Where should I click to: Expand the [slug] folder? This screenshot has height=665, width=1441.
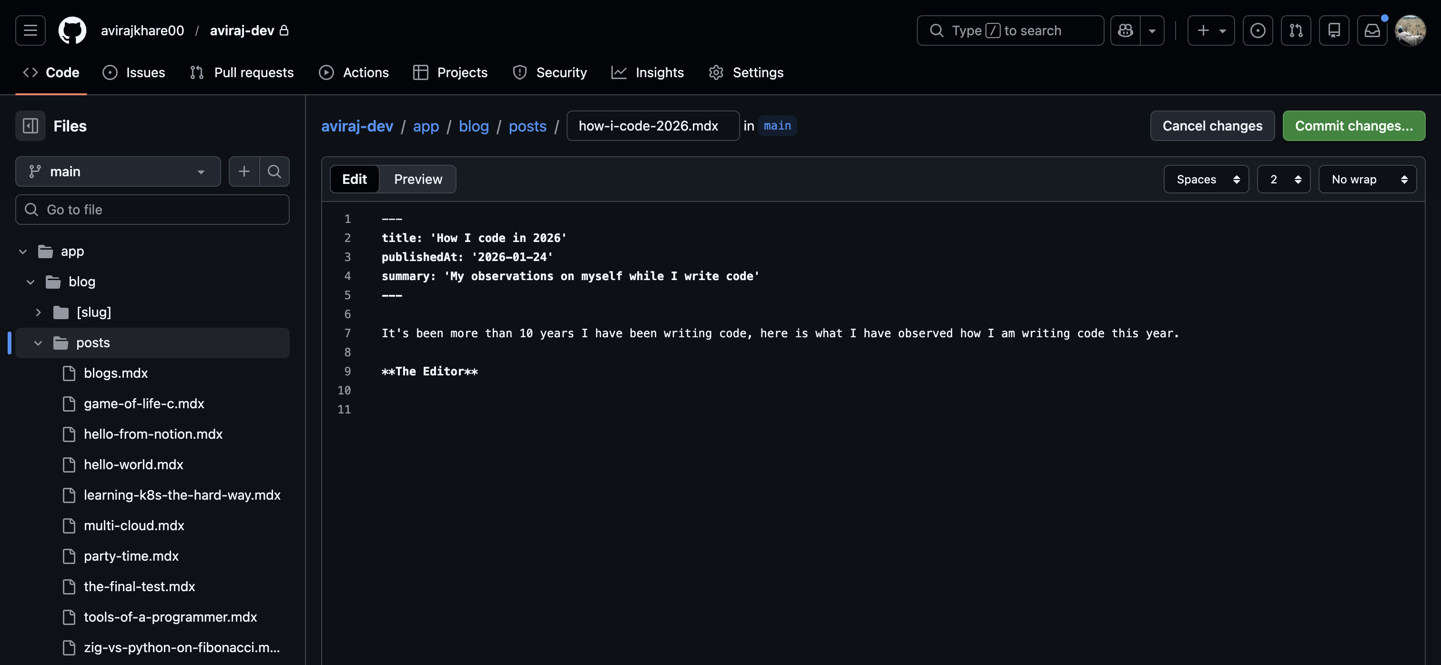click(38, 312)
